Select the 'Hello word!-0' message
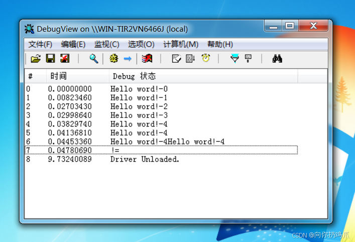The image size is (355, 242). click(139, 89)
